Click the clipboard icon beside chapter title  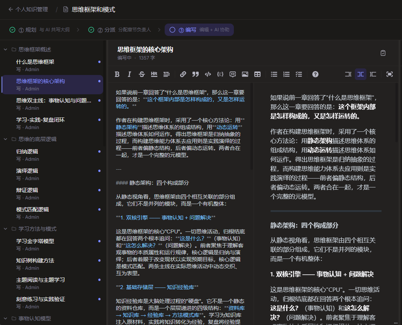[x=383, y=53]
